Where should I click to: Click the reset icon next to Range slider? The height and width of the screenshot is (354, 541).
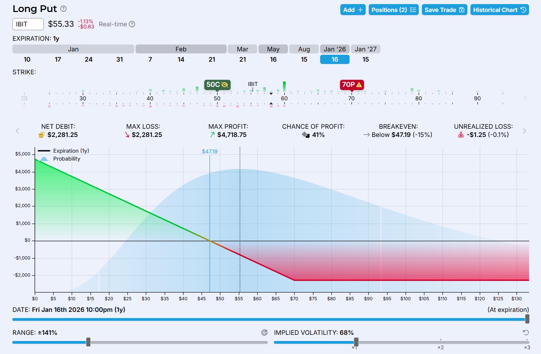pos(264,332)
